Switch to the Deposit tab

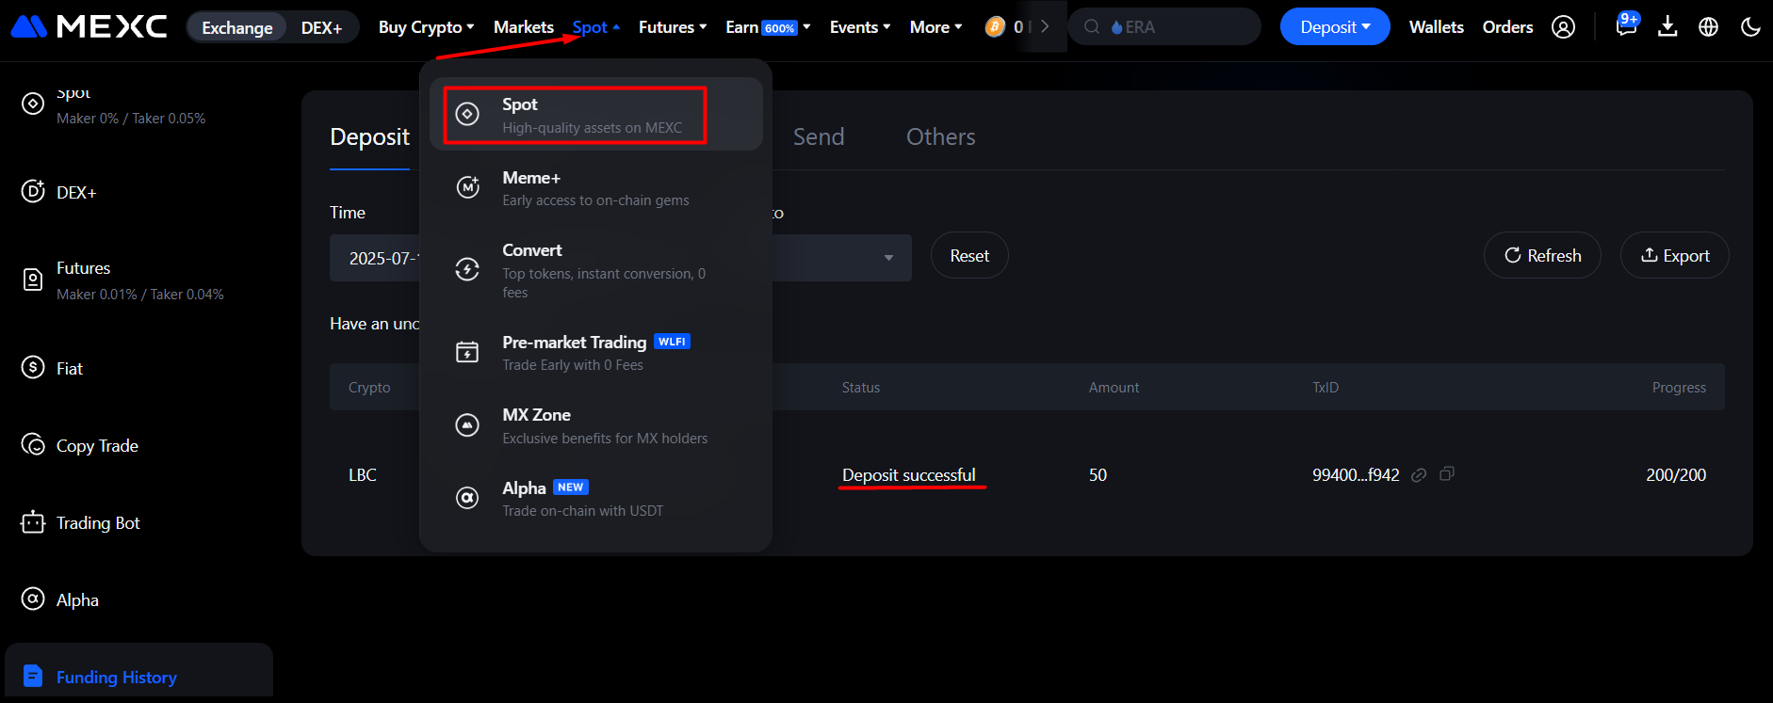(369, 137)
